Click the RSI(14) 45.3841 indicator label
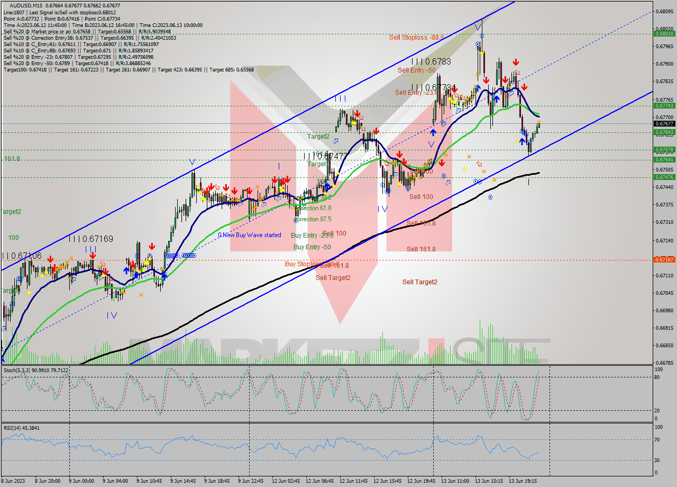677x487 pixels. click(22, 428)
